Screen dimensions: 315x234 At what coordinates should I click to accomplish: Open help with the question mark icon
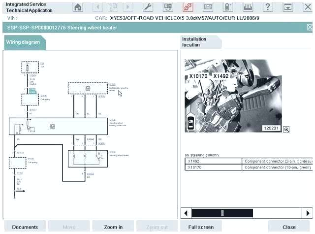click(x=268, y=7)
